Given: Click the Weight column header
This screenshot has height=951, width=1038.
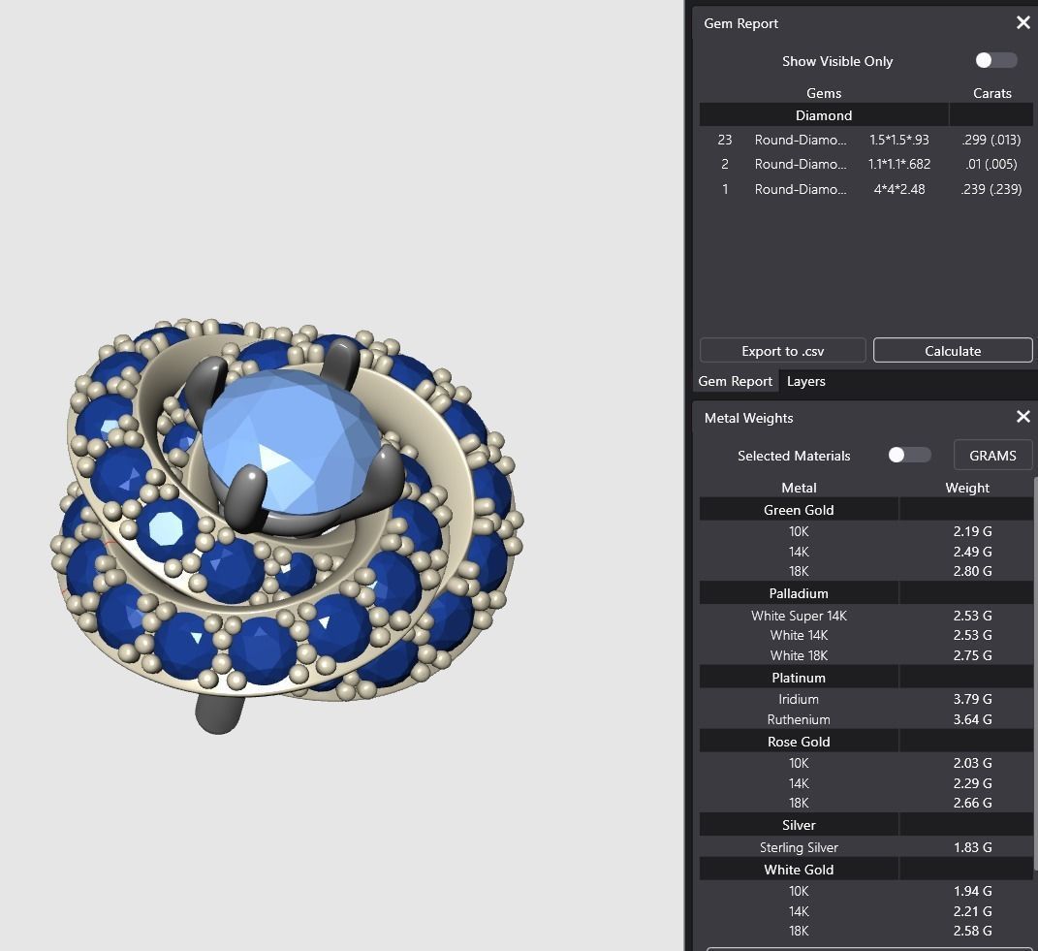Looking at the screenshot, I should [967, 488].
